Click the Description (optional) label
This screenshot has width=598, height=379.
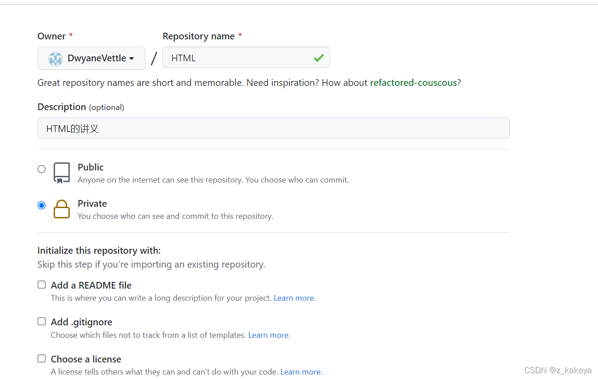(x=81, y=107)
